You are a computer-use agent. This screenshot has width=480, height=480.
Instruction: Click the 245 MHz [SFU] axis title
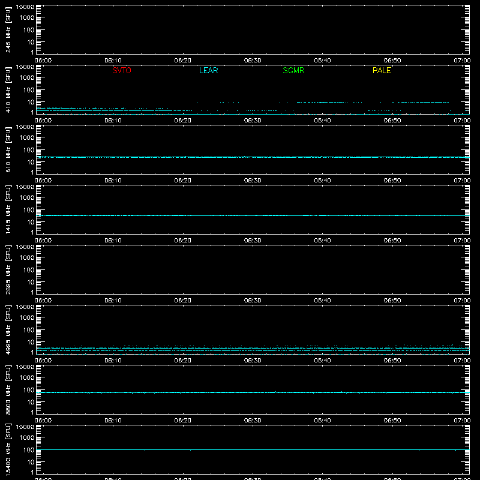coord(8,30)
